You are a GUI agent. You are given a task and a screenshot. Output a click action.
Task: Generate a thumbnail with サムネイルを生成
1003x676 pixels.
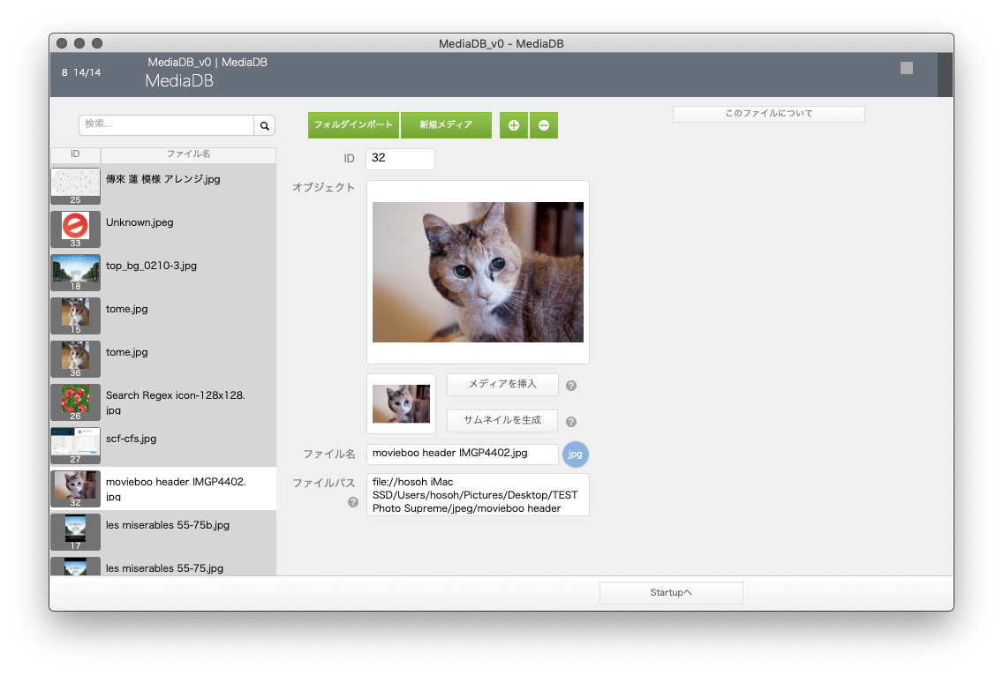501,421
